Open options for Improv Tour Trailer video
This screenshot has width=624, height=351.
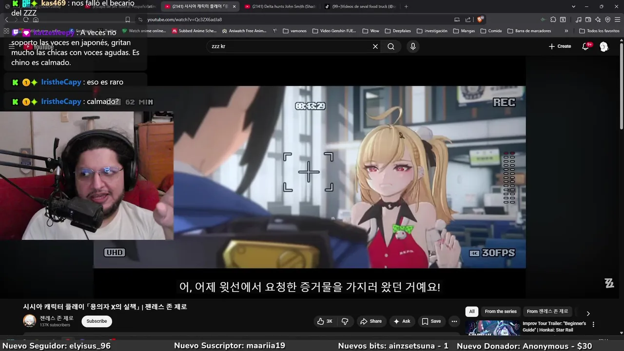[x=593, y=324]
